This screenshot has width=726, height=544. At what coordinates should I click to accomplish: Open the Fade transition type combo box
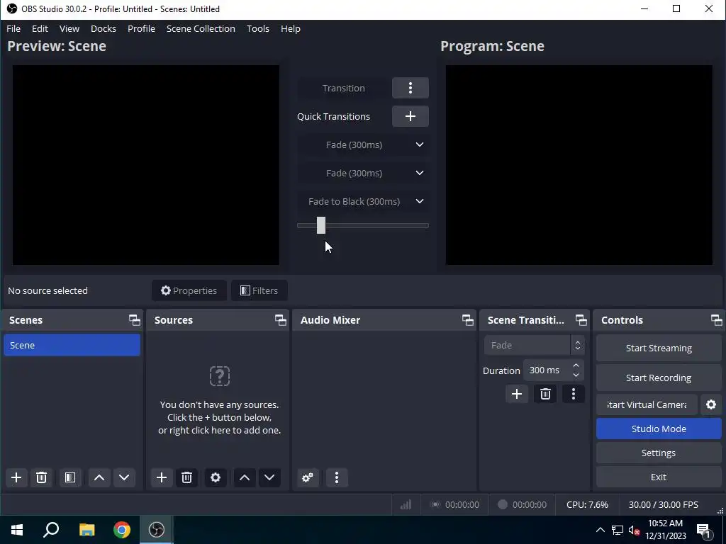point(535,345)
